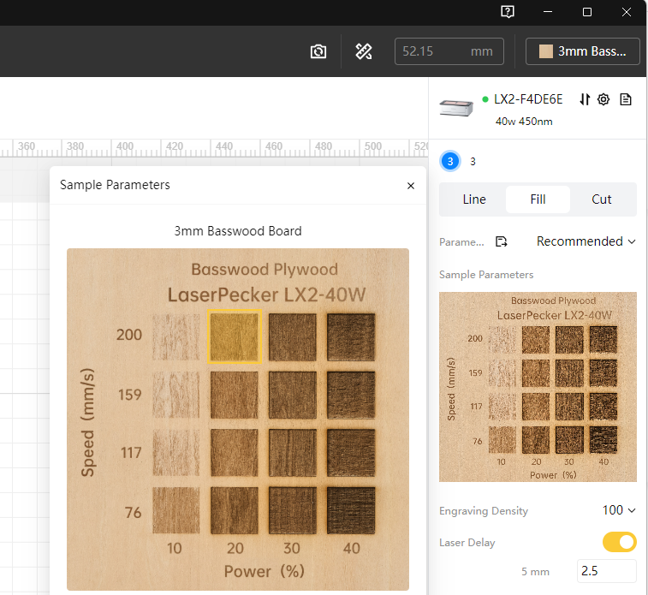Image resolution: width=648 pixels, height=595 pixels.
Task: Close the Sample Parameters dialog
Action: (x=410, y=186)
